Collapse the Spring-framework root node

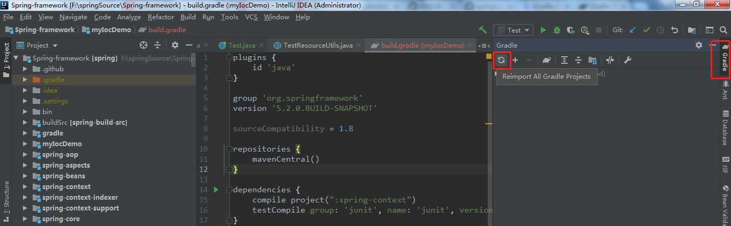16,58
